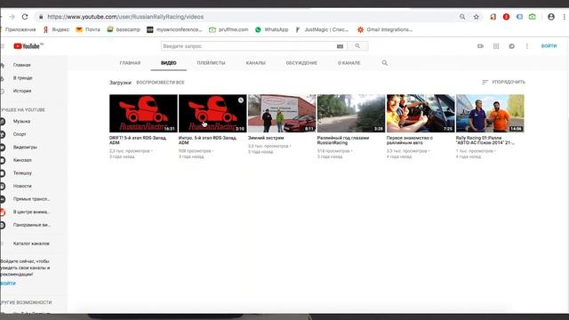The image size is (569, 320).
Task: Click ВОСПРОИЗВЕСТИ ВСЕ play all button
Action: tap(160, 83)
